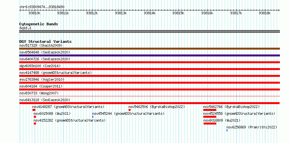Open variant label nsv517329 (Shaikh2009)

[41, 45]
